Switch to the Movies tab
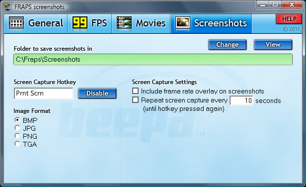 point(141,23)
